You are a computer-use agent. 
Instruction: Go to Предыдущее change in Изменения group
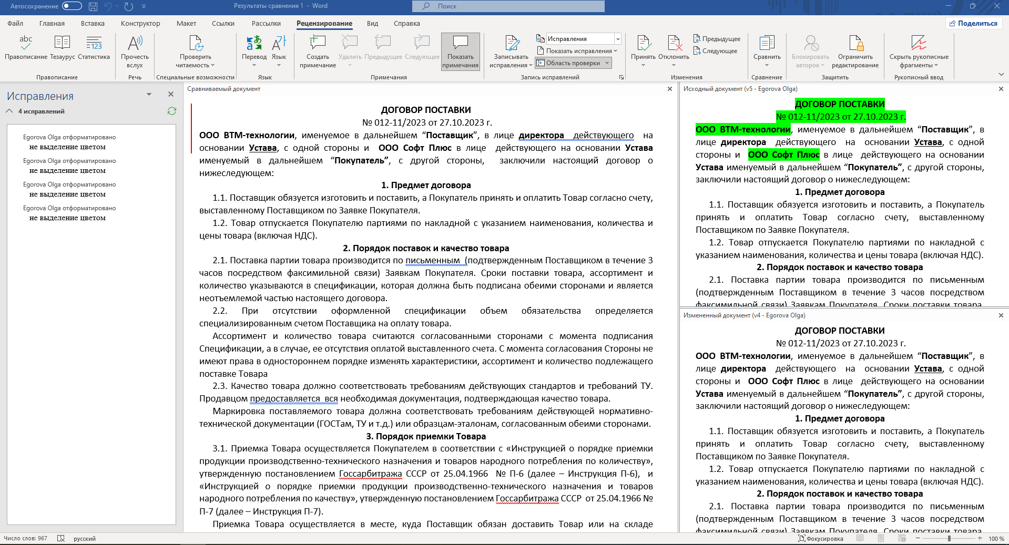[717, 39]
